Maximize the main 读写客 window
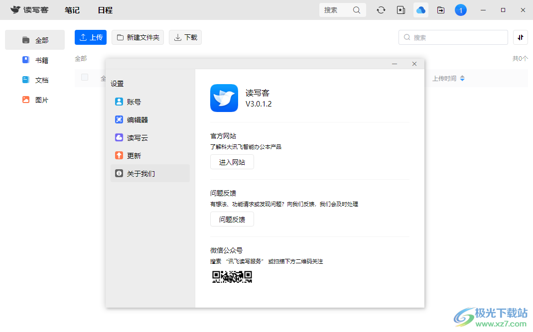This screenshot has width=533, height=332. tap(503, 10)
